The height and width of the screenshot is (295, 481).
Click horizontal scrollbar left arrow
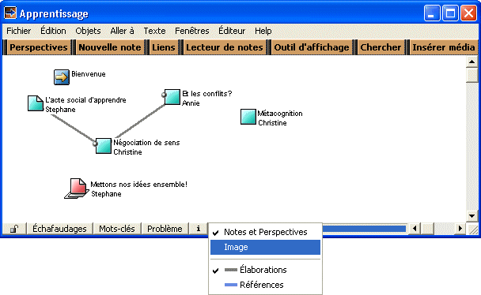tap(415, 229)
